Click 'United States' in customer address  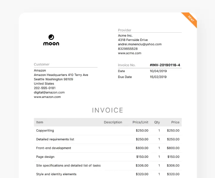(44, 84)
